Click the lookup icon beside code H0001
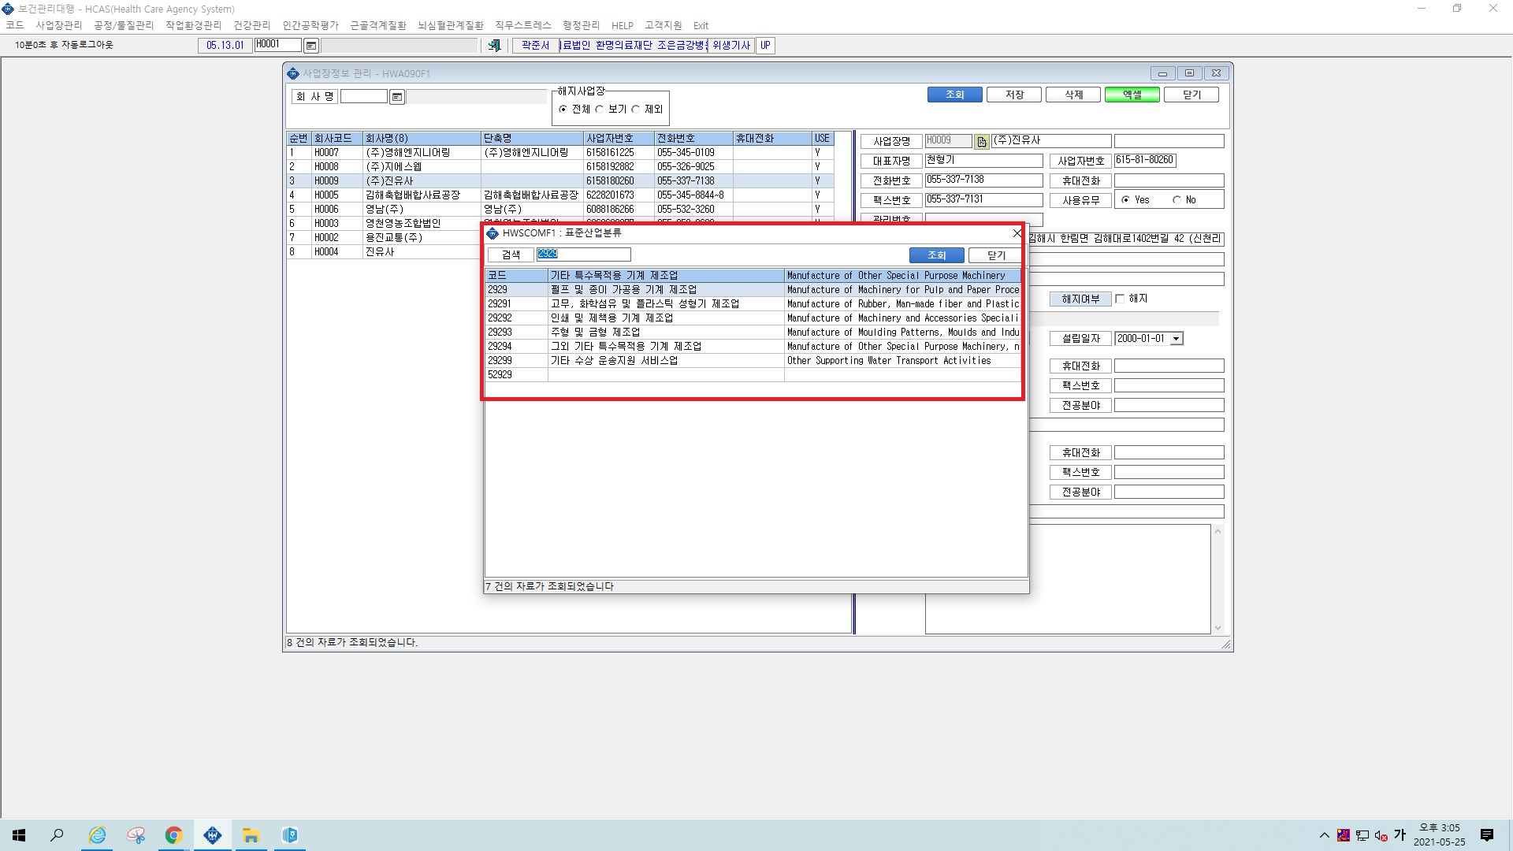This screenshot has width=1513, height=851. point(311,46)
